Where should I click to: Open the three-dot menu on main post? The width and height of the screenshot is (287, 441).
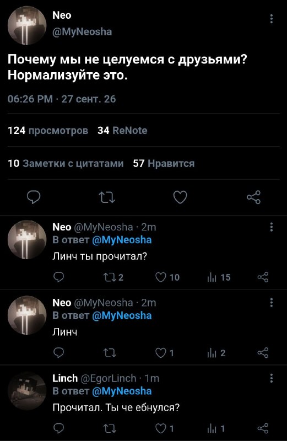pos(271,19)
